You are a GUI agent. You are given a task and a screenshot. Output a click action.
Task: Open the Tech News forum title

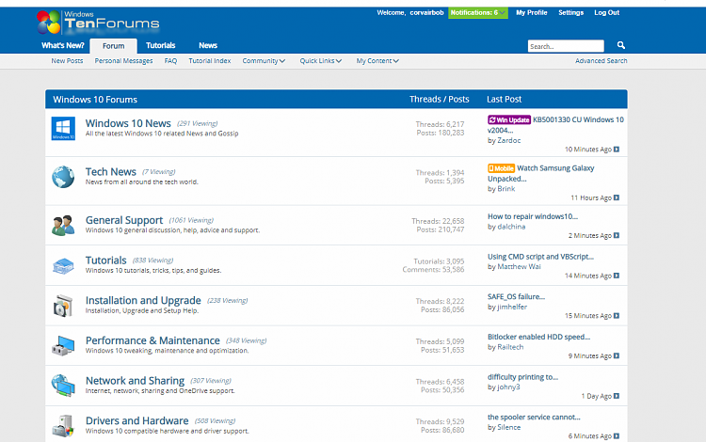(x=111, y=172)
